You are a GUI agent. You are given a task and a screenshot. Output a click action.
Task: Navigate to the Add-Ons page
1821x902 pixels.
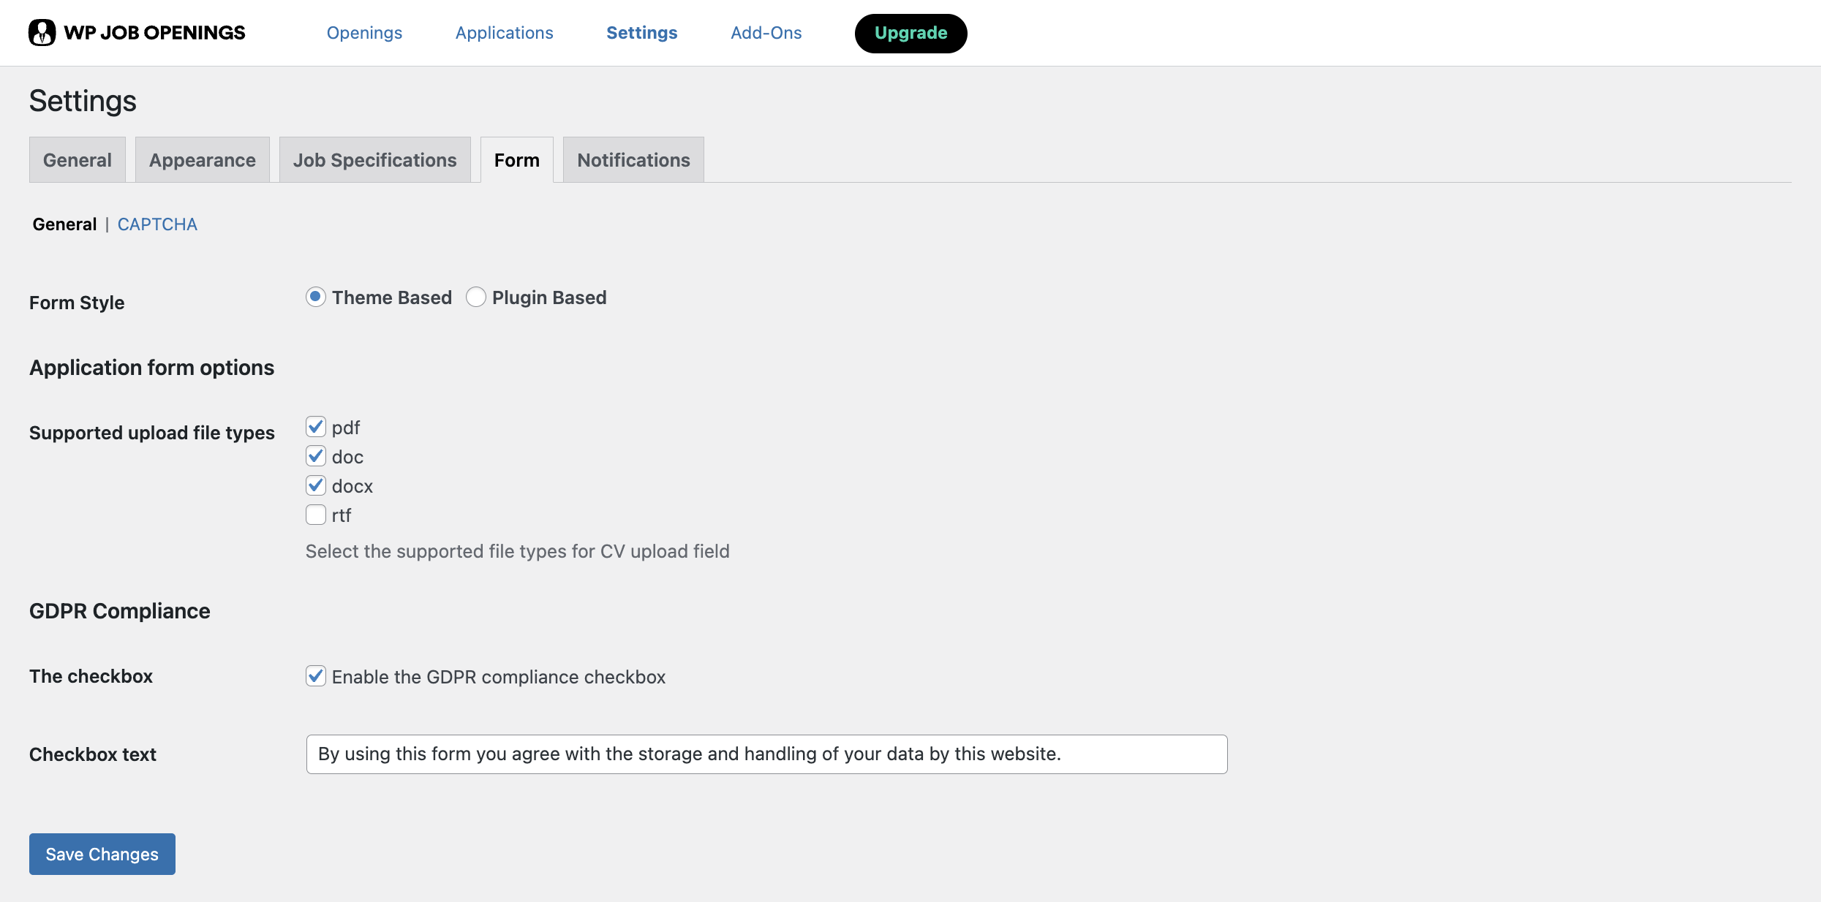click(x=766, y=33)
